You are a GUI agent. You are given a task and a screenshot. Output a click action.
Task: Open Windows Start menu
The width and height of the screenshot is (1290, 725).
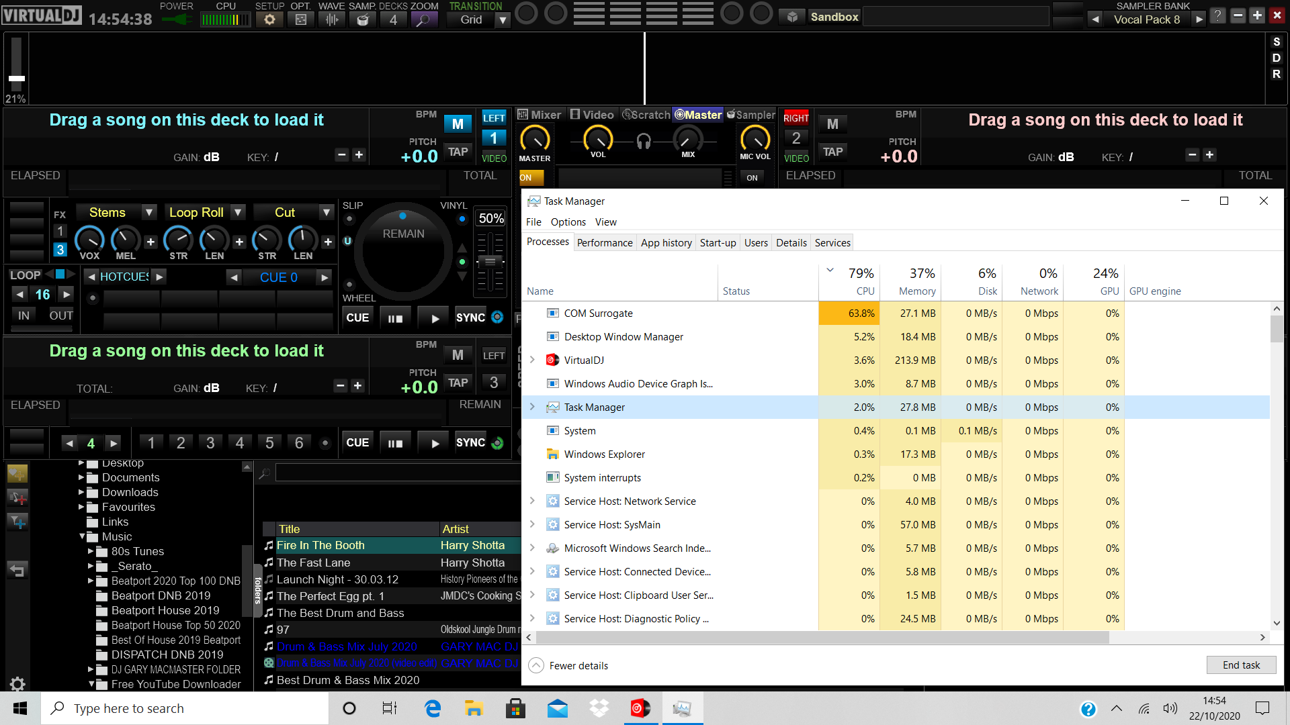(x=20, y=708)
